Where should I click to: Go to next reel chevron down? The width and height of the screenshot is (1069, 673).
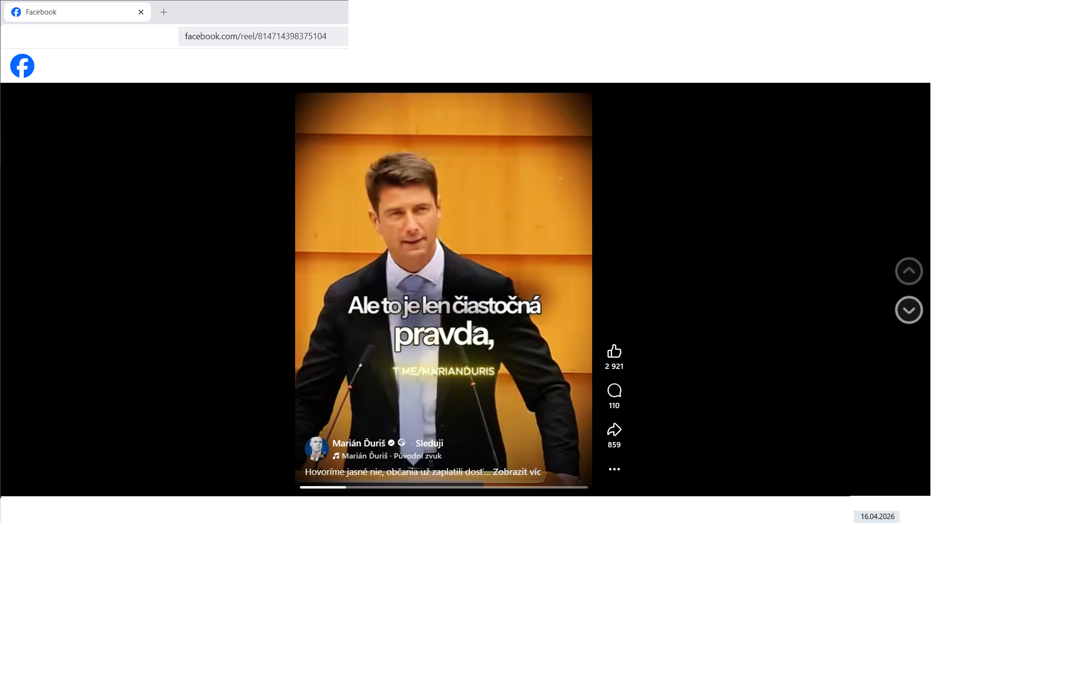tap(909, 310)
